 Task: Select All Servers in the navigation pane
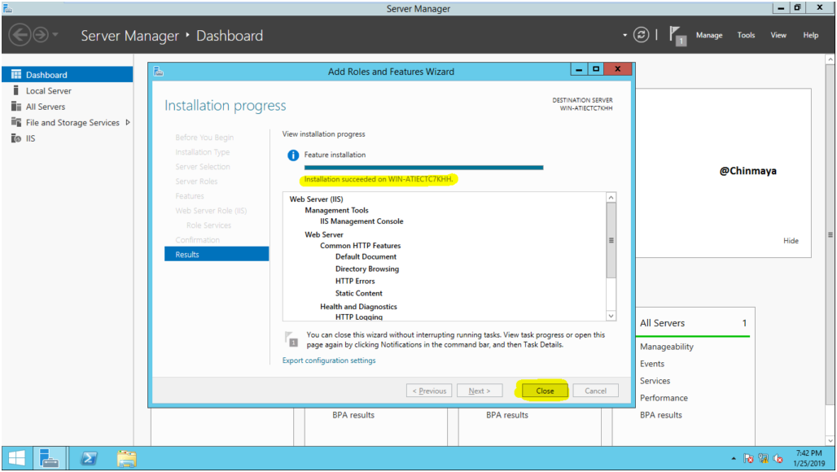click(x=68, y=107)
